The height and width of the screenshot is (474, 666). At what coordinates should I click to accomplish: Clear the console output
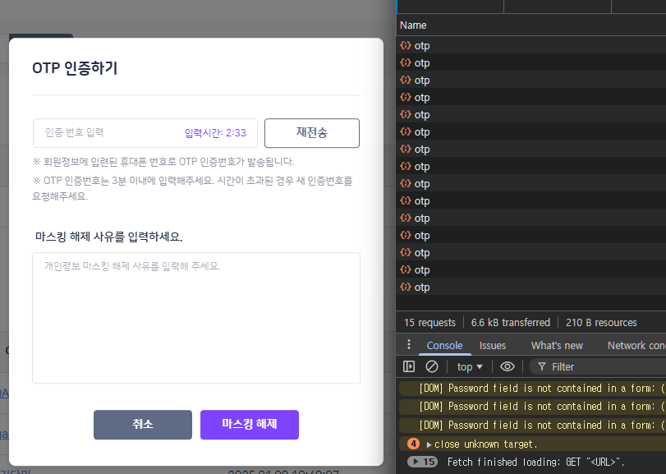[431, 366]
